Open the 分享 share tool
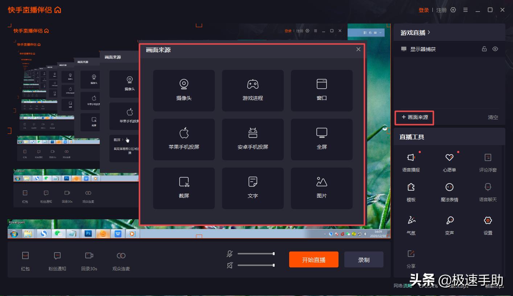The width and height of the screenshot is (513, 296). click(x=411, y=259)
